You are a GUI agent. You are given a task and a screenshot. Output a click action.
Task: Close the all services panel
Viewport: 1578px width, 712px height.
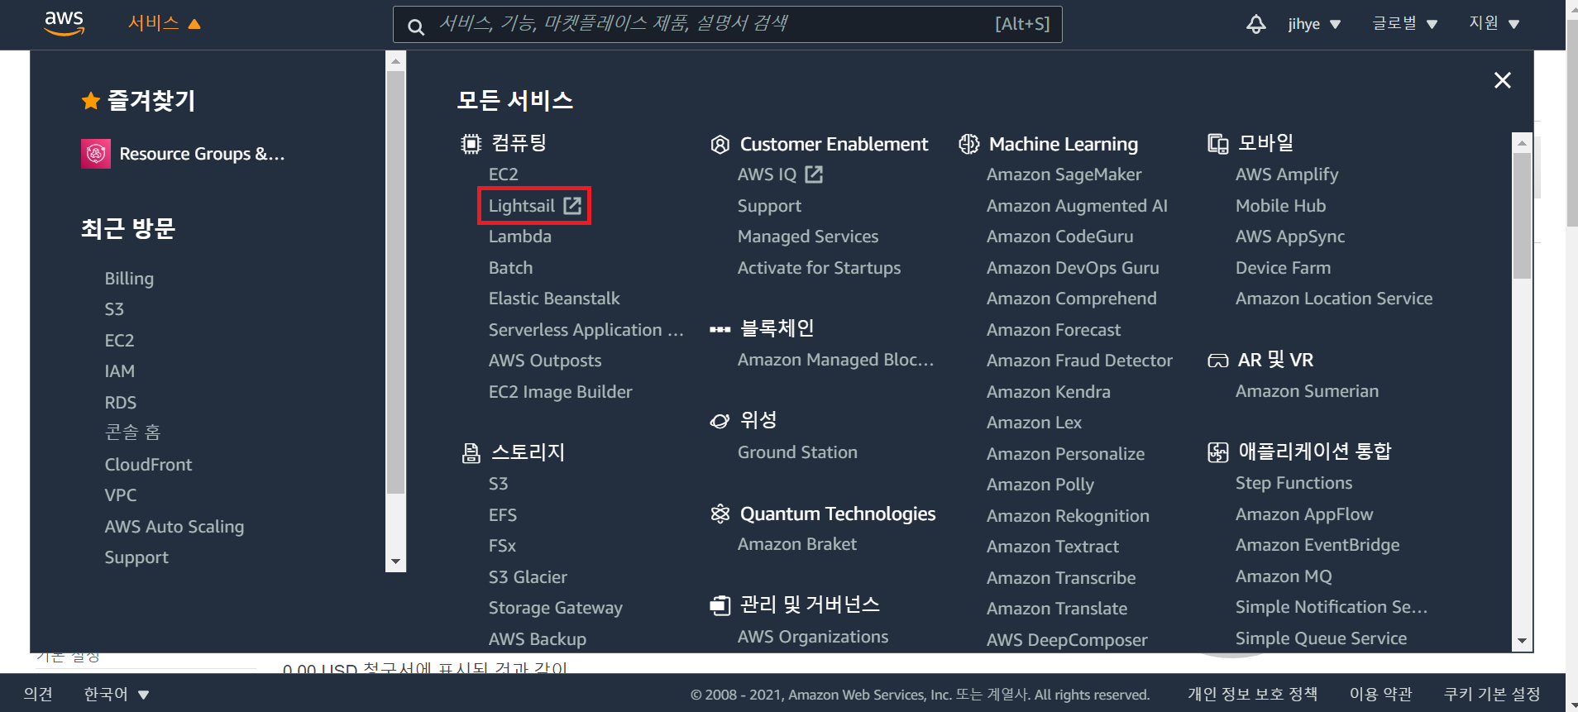point(1502,80)
